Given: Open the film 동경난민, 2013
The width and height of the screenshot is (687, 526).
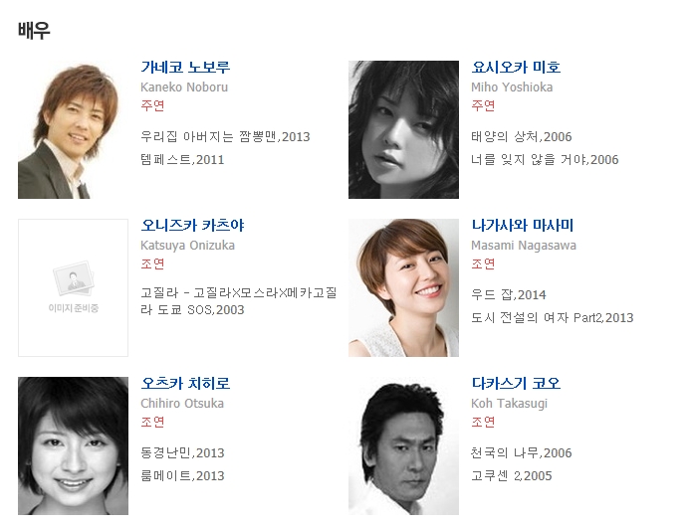Looking at the screenshot, I should coord(182,453).
